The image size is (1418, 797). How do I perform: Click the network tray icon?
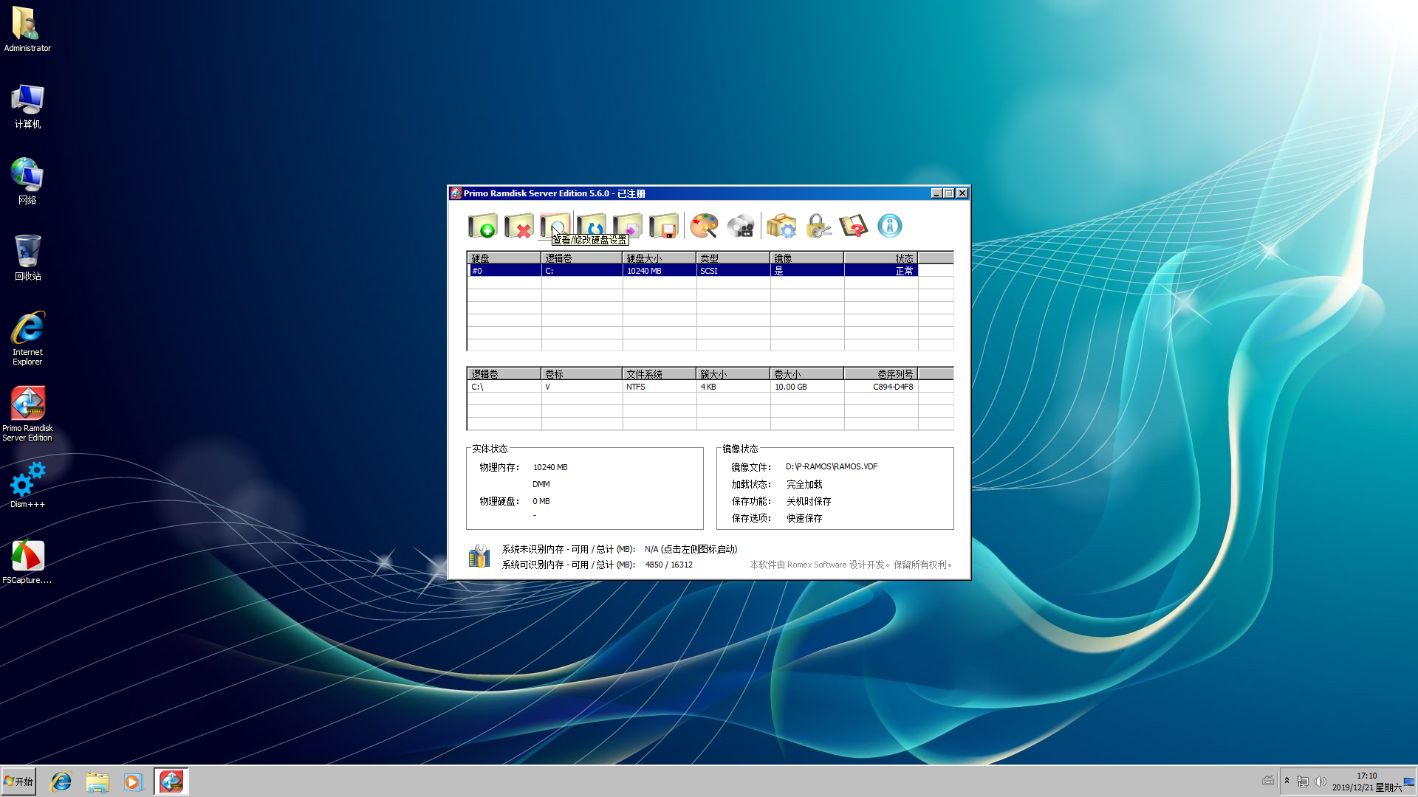(x=1303, y=782)
